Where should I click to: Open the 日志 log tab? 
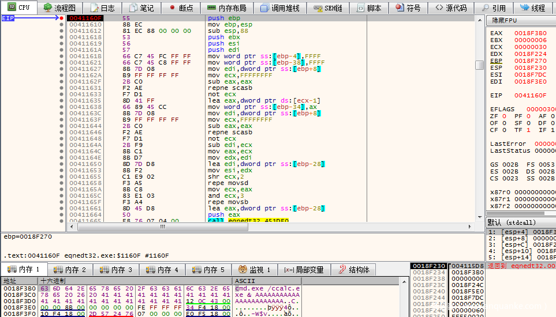tap(103, 8)
